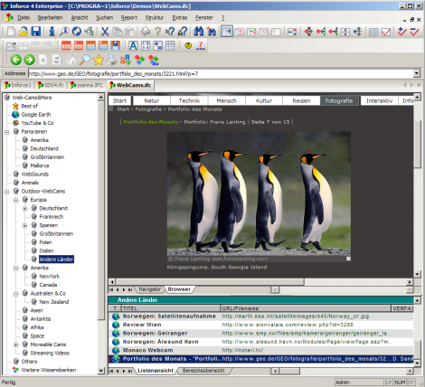This screenshot has width=425, height=387.
Task: Switch to the Bereichsübersicht tab
Action: point(203,371)
